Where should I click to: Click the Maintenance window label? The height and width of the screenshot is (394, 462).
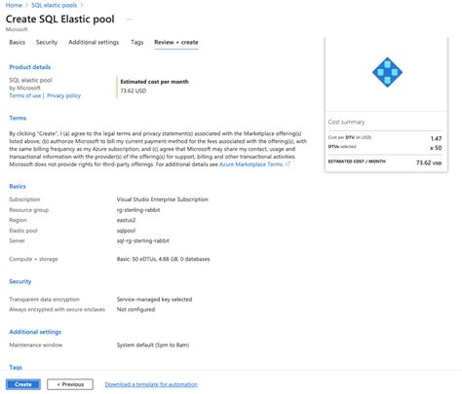[36, 345]
